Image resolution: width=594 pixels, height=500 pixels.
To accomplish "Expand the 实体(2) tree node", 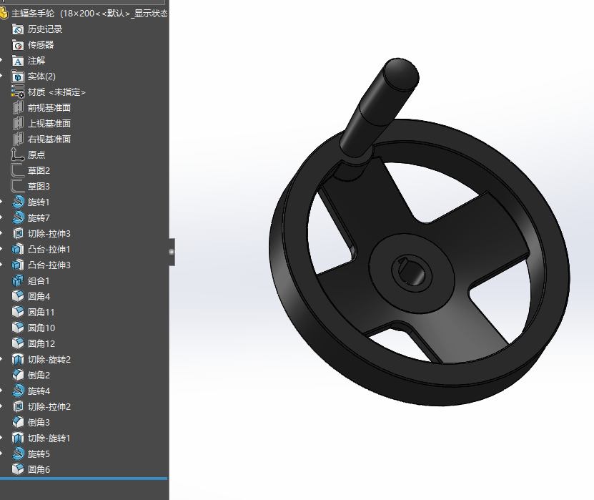I will 1,77.
